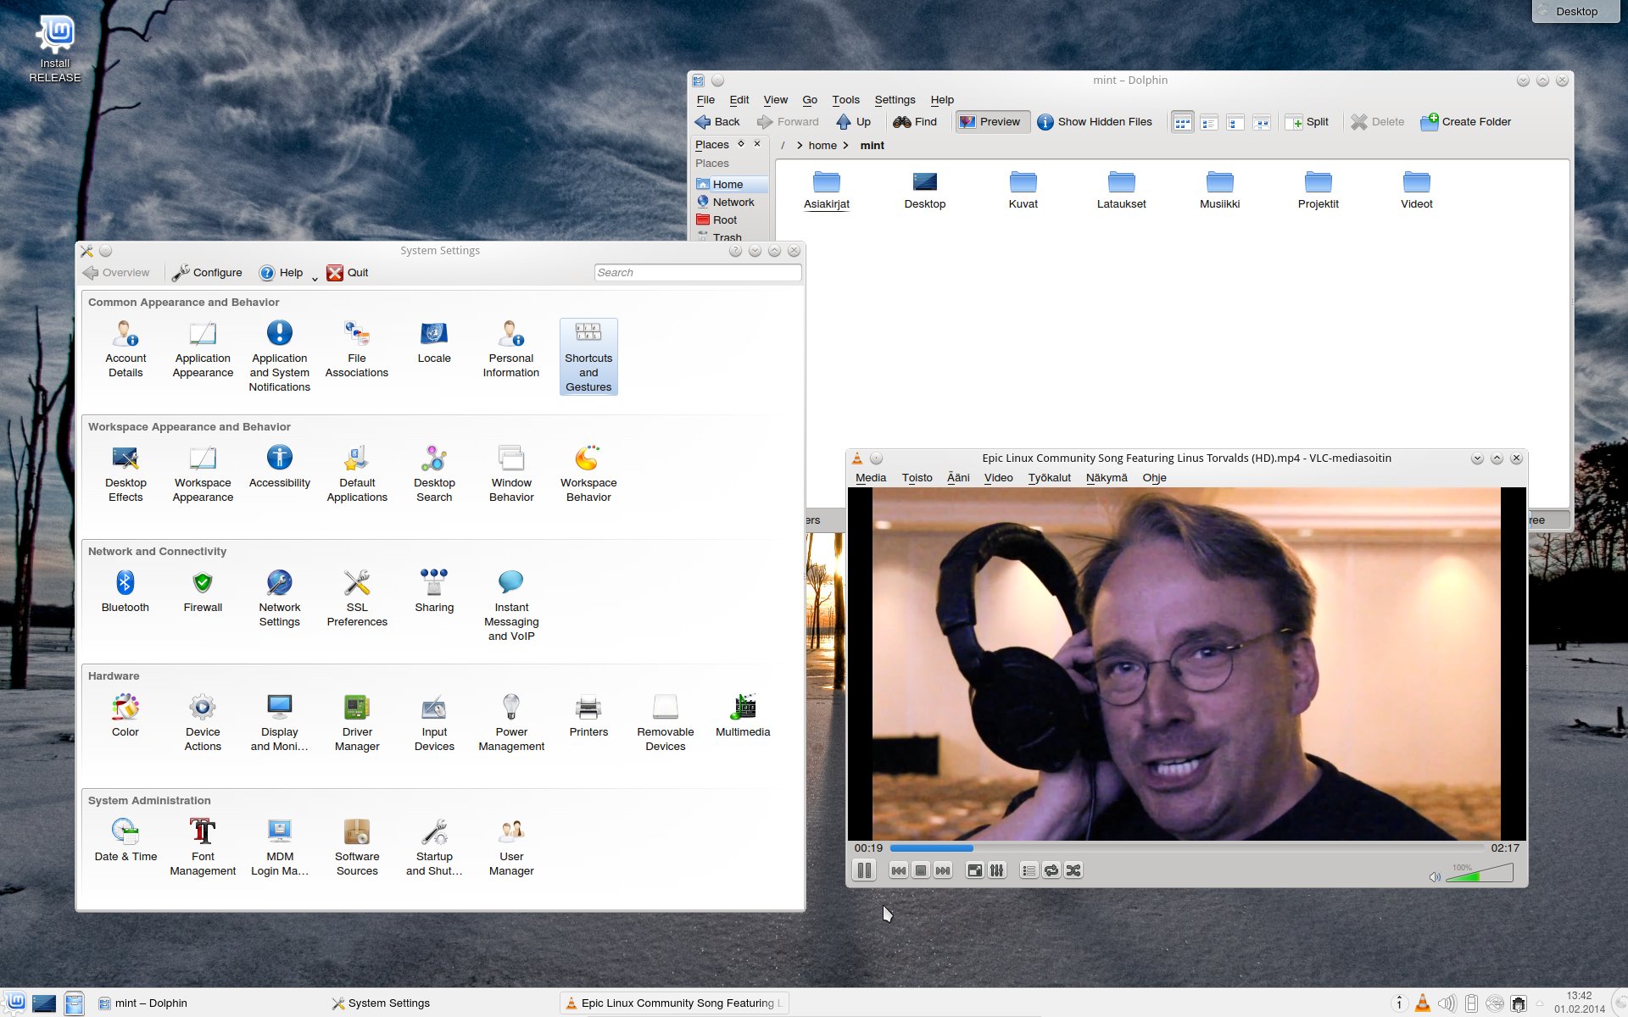Open Default Applications settings
The image size is (1628, 1017).
click(357, 474)
